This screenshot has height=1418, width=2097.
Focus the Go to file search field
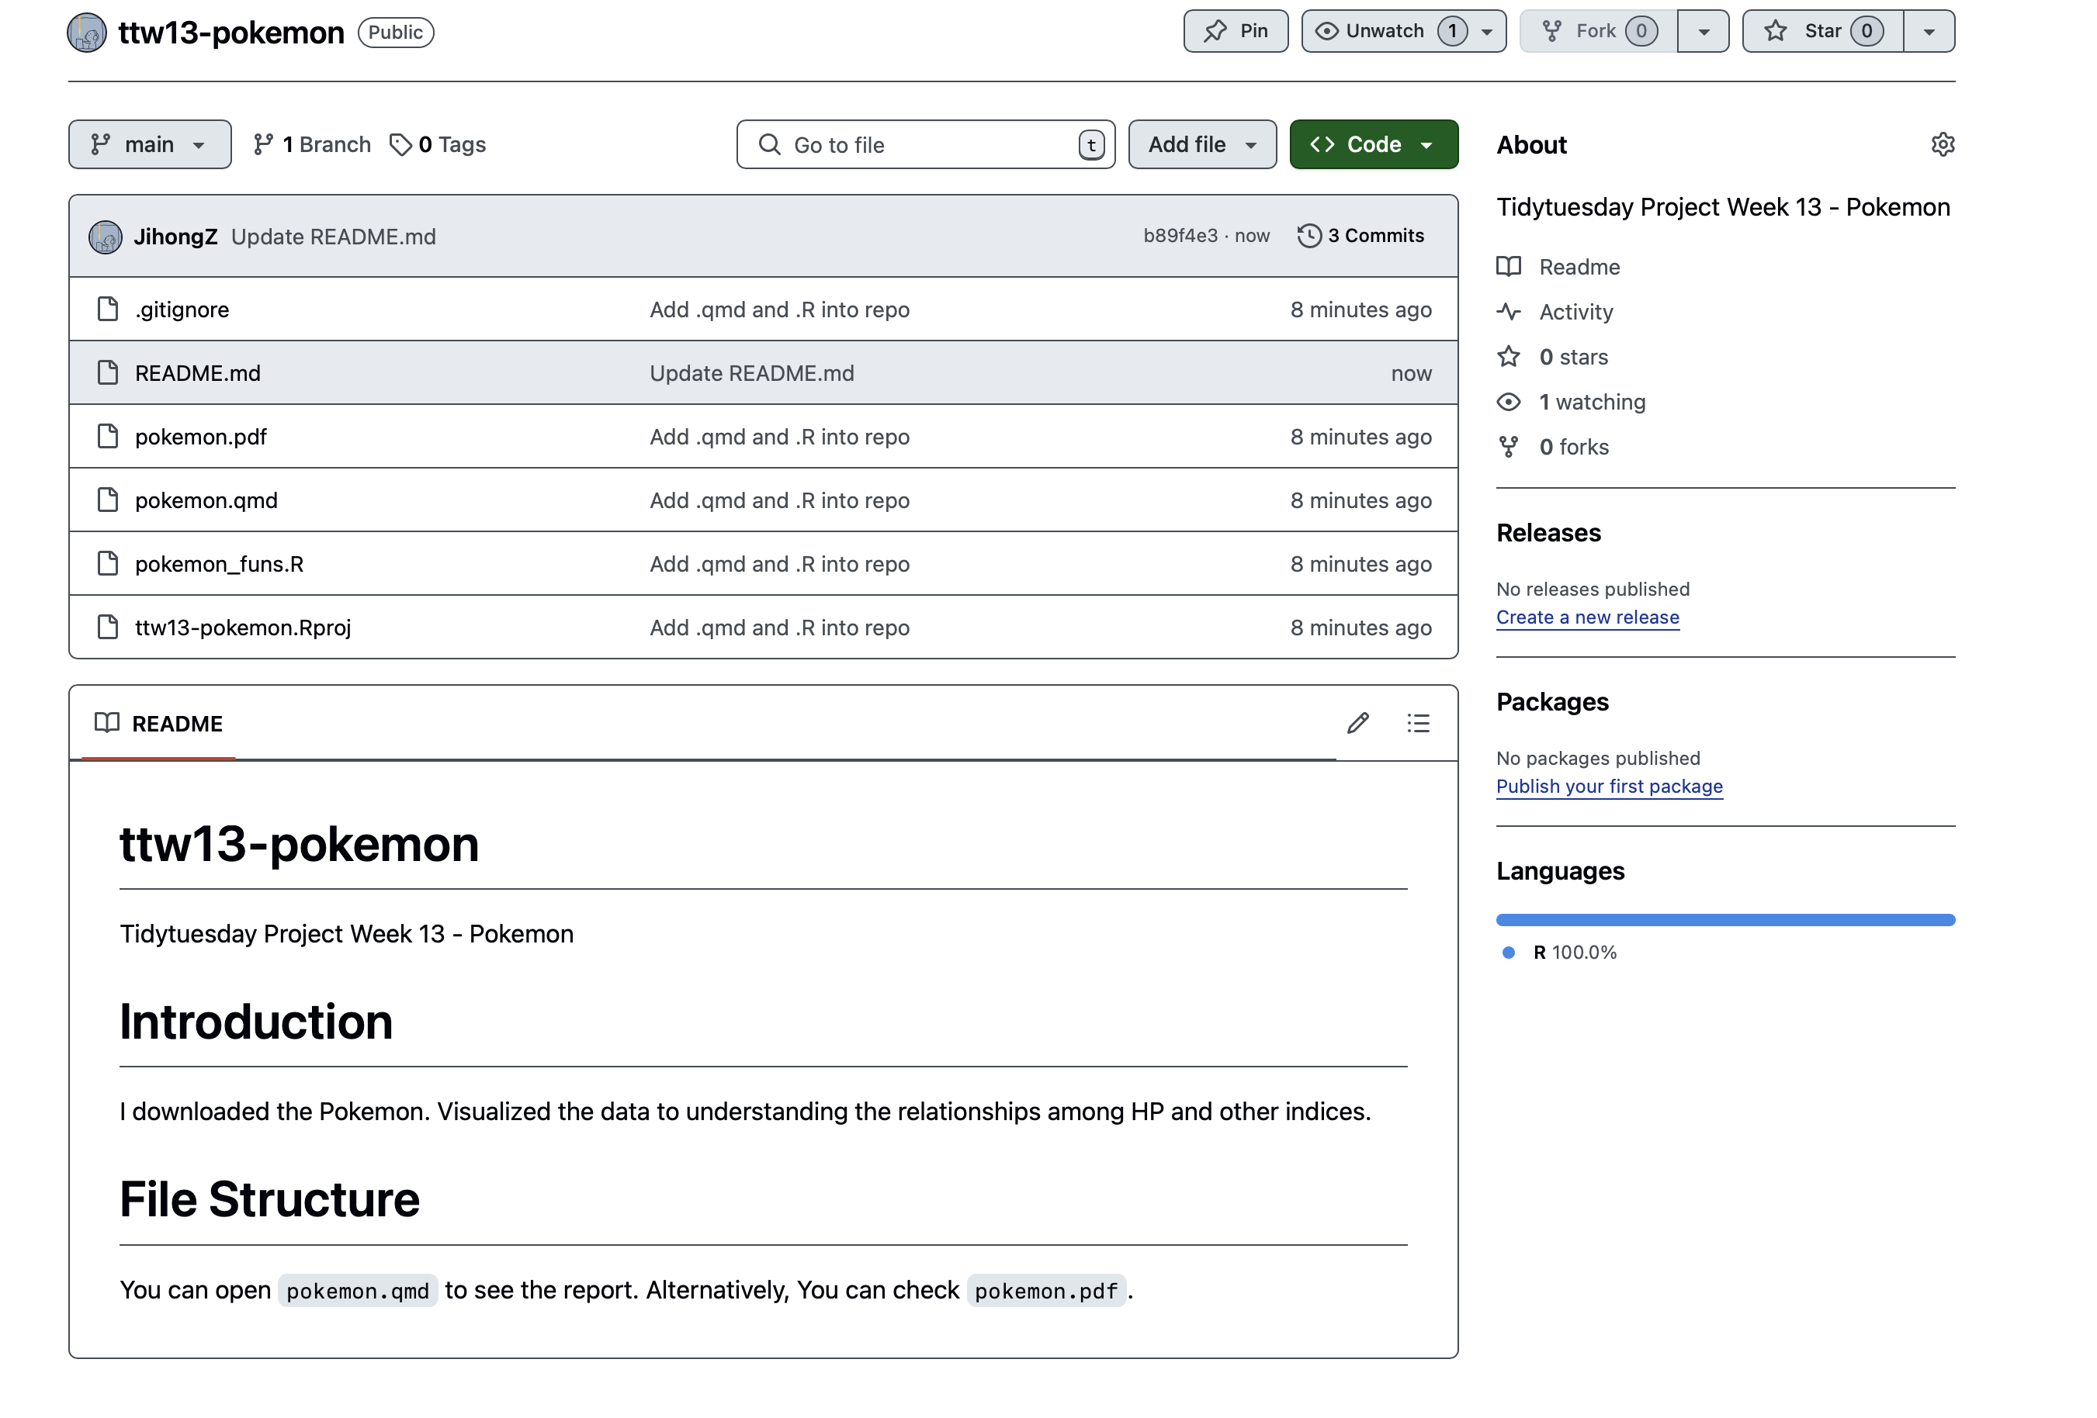925,144
